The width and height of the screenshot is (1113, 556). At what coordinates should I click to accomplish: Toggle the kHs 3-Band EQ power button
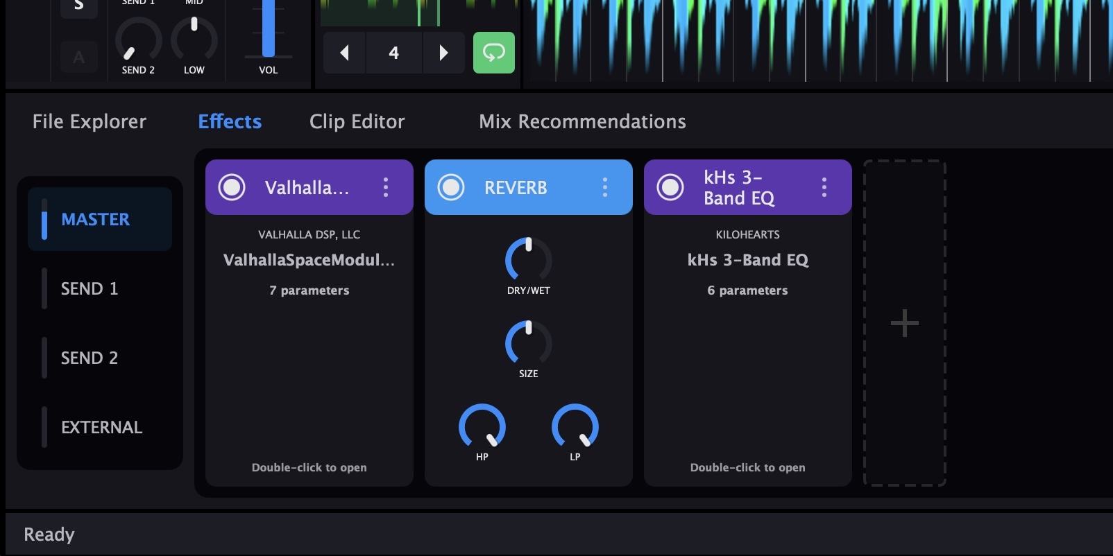[670, 187]
